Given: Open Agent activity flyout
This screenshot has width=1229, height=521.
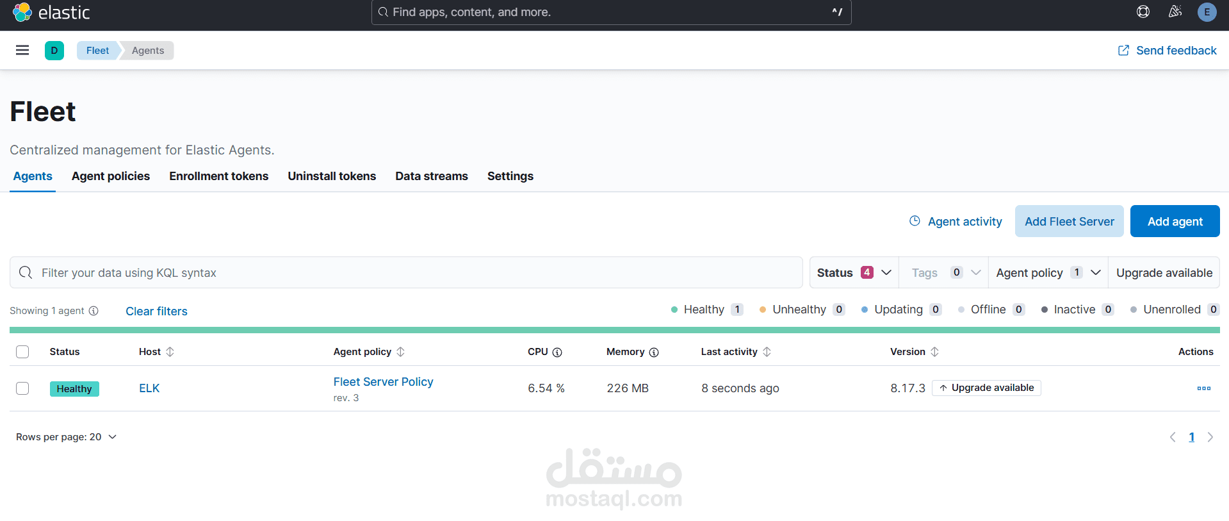Looking at the screenshot, I should (956, 221).
